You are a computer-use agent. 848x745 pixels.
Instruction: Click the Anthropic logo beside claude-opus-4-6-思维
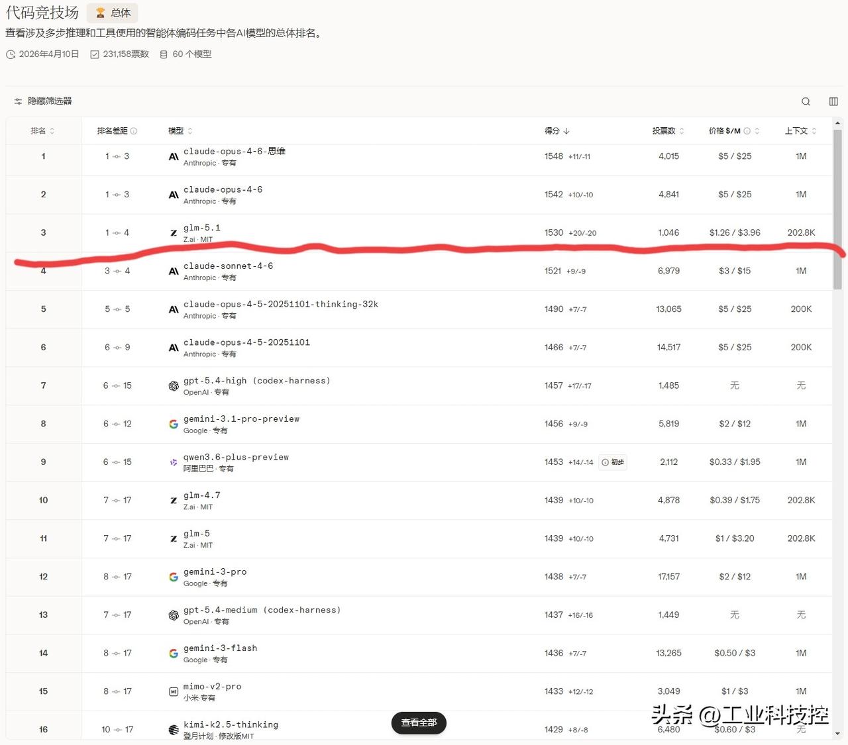pyautogui.click(x=173, y=156)
